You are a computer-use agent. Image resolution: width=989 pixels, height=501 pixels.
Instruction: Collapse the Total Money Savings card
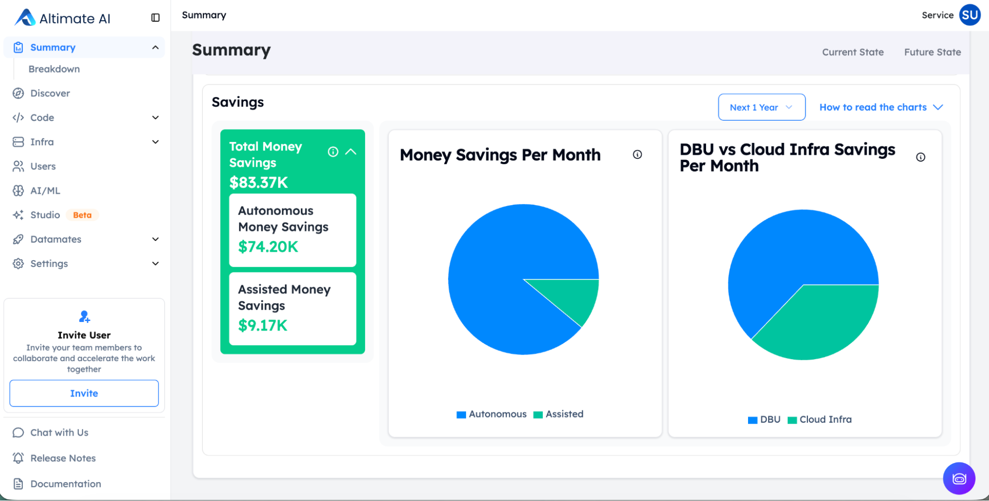click(x=351, y=152)
